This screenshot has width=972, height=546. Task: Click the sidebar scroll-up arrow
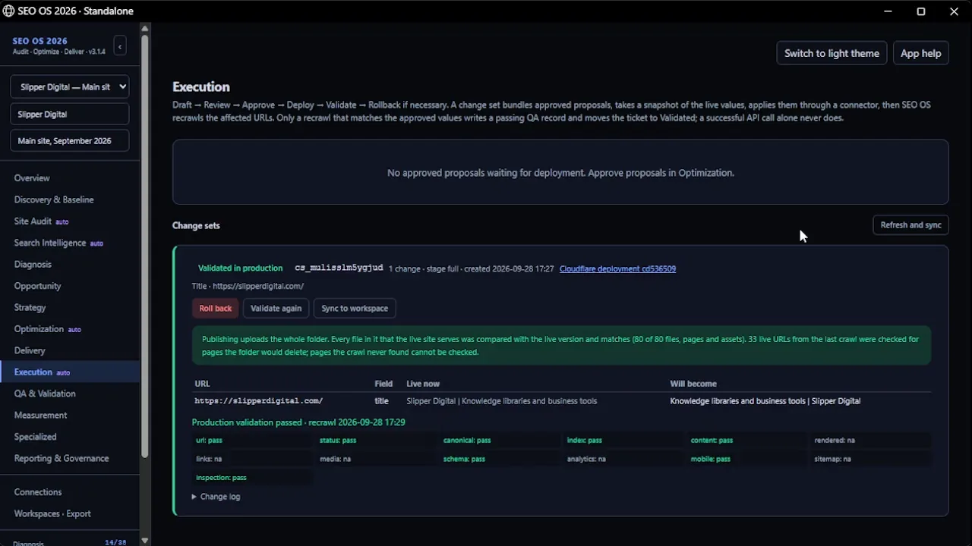point(145,28)
